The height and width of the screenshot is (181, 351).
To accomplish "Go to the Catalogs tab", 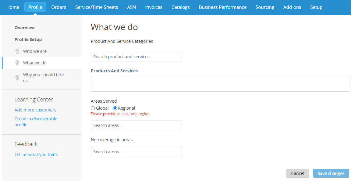I will (180, 7).
